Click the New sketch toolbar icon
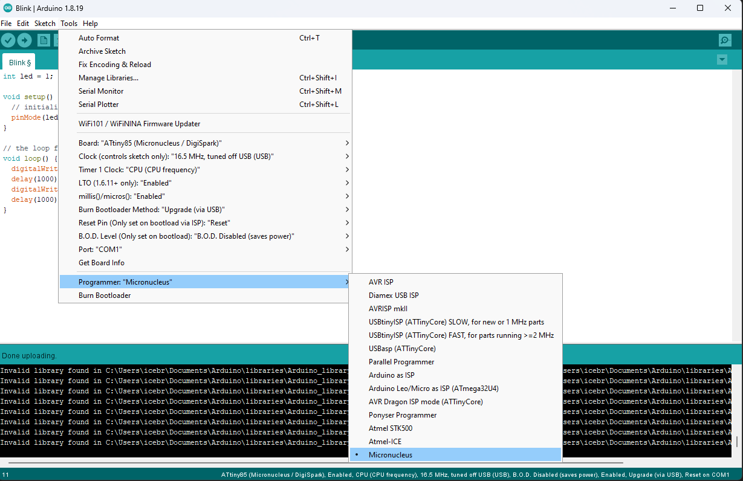This screenshot has width=743, height=481. [44, 40]
